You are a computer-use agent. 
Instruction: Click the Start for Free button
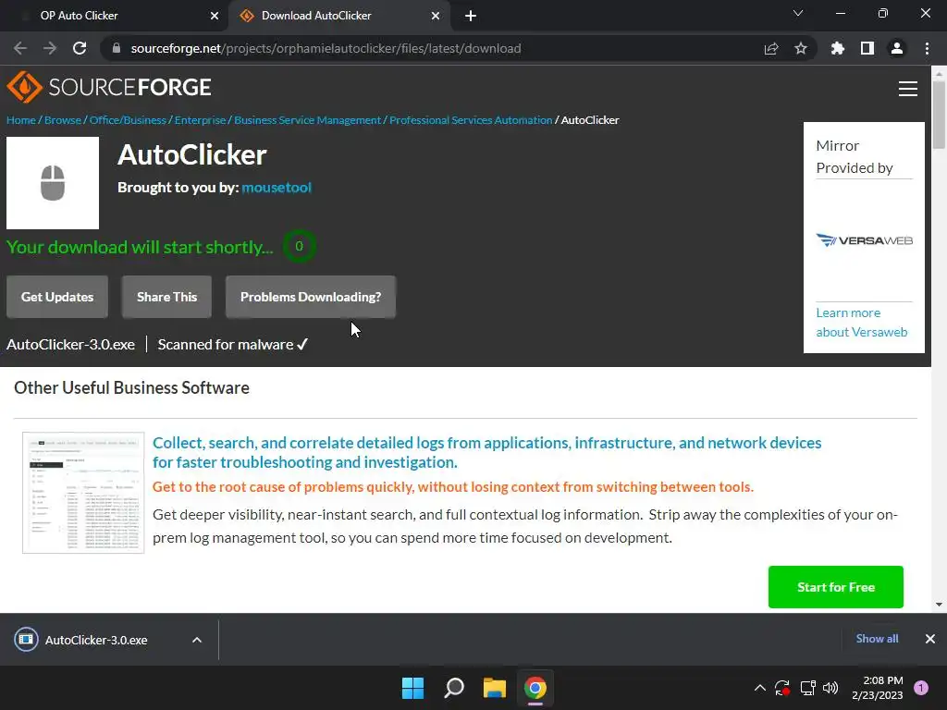[836, 587]
